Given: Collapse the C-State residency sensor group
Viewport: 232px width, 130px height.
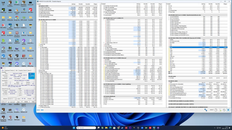Looking at the screenshot, I should [102, 84].
